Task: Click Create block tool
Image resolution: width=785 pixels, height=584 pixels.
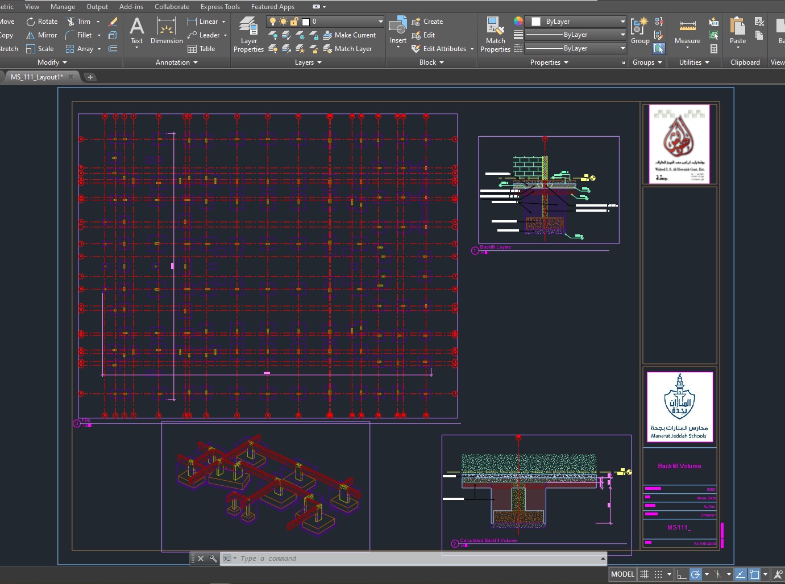Action: 427,22
